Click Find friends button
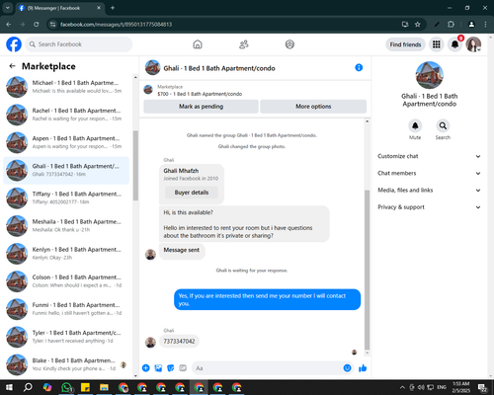494x395 pixels. point(405,44)
